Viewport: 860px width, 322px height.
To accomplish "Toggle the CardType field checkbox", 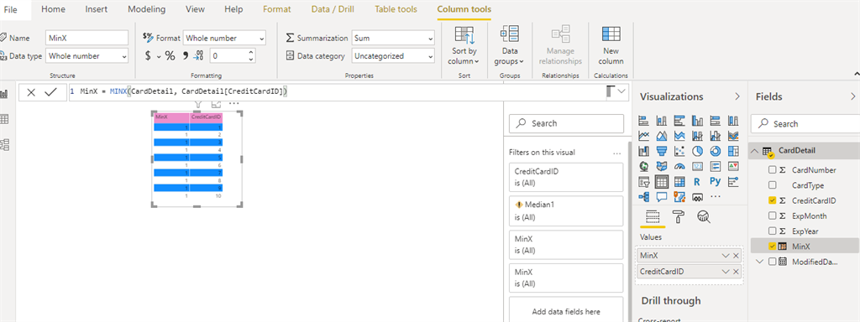I will tap(773, 185).
